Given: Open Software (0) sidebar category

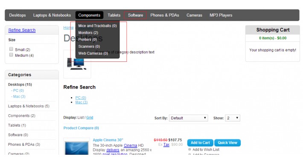Looking at the screenshot, I should pyautogui.click(x=18, y=135).
